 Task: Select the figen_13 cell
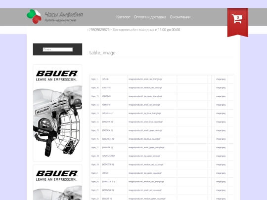(x=95, y=114)
